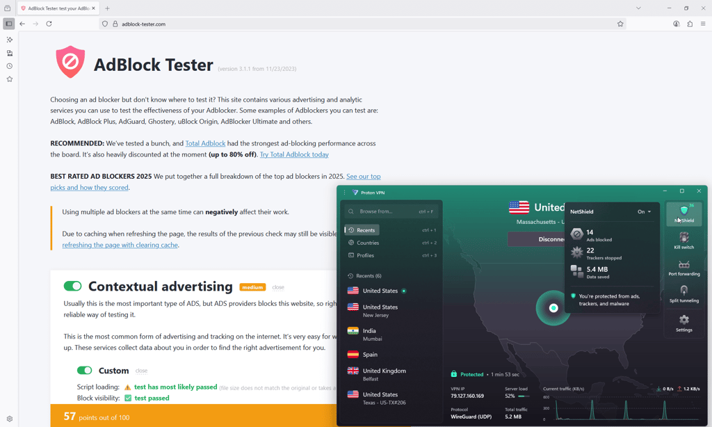Open Port forwarding in Proton VPN
Screen dimensions: 712x427
[684, 268]
